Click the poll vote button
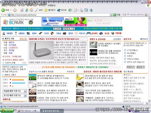The height and width of the screenshot is (113, 151). 130,67
